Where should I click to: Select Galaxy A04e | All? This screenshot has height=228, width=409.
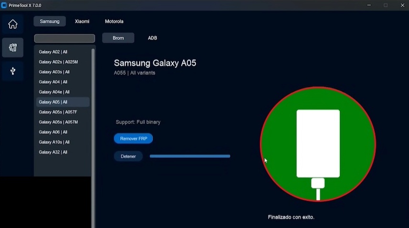(63, 92)
